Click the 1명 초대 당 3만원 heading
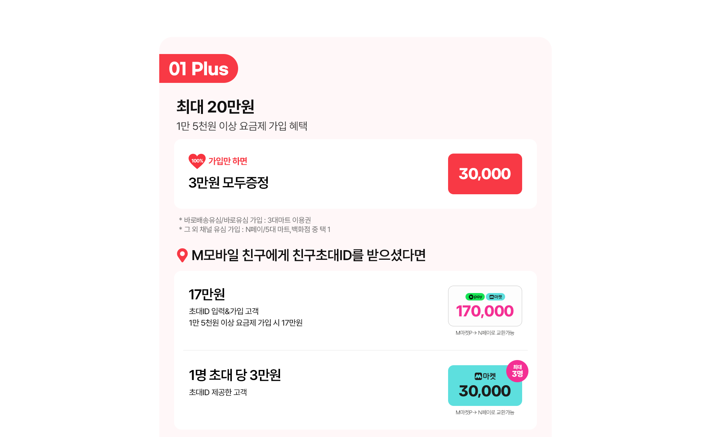This screenshot has width=711, height=437. pos(235,375)
